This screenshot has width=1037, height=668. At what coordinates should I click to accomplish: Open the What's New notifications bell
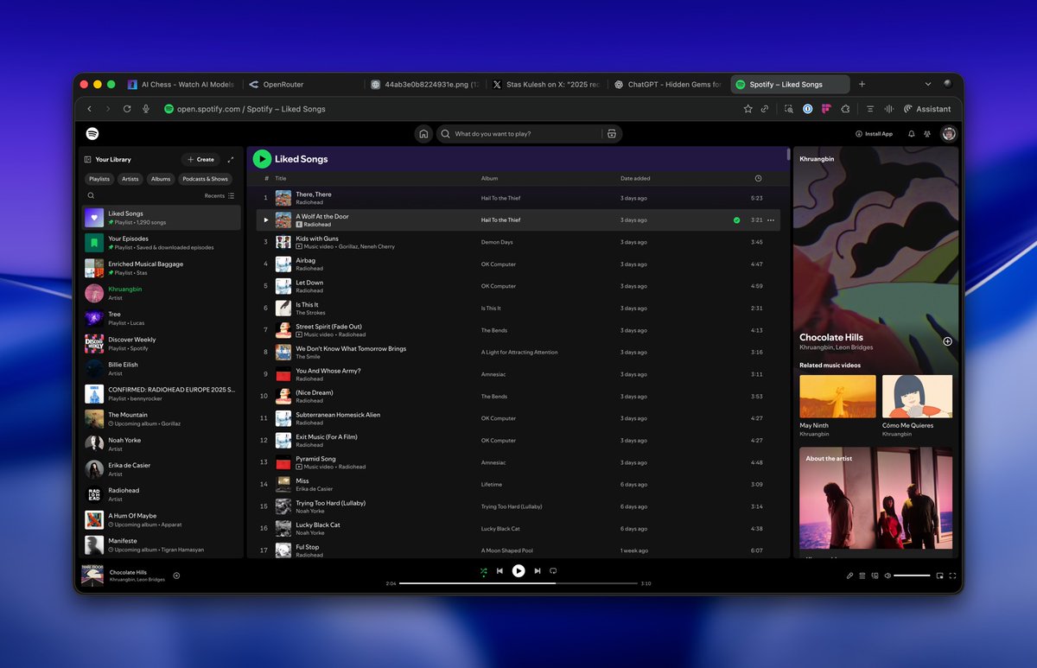[912, 134]
